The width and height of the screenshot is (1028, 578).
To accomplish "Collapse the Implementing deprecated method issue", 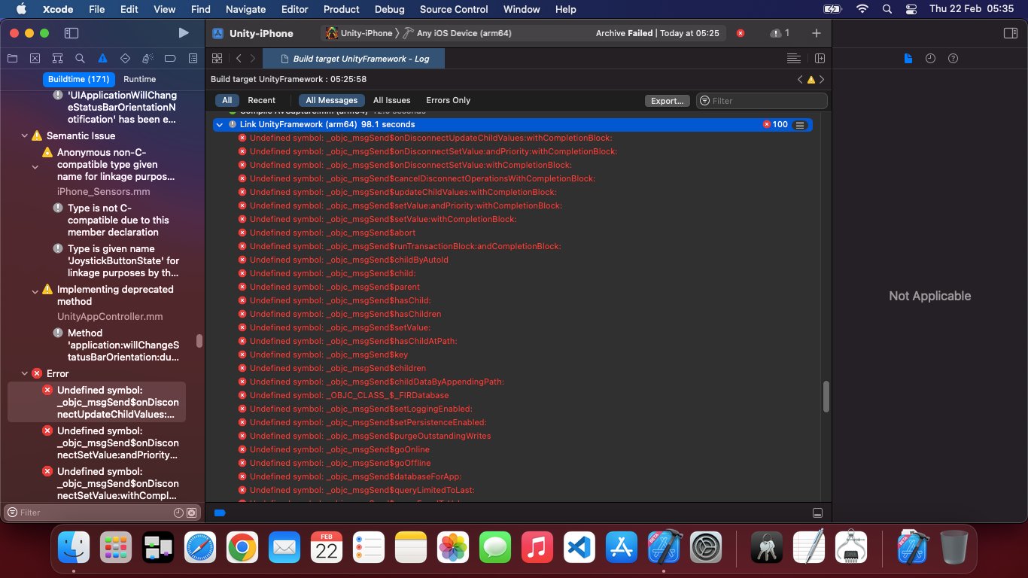I will (35, 291).
